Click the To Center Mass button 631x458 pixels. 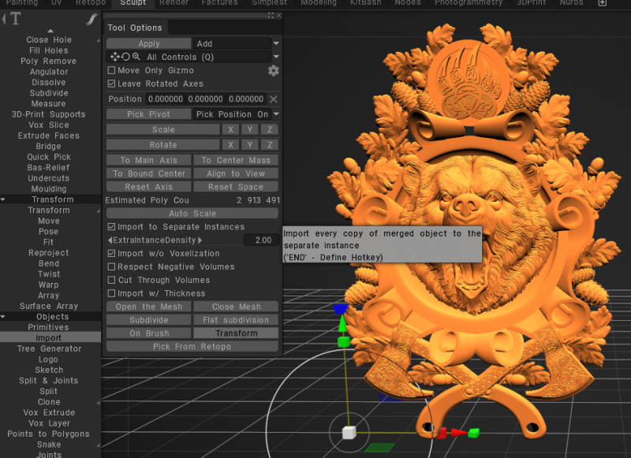pos(236,160)
